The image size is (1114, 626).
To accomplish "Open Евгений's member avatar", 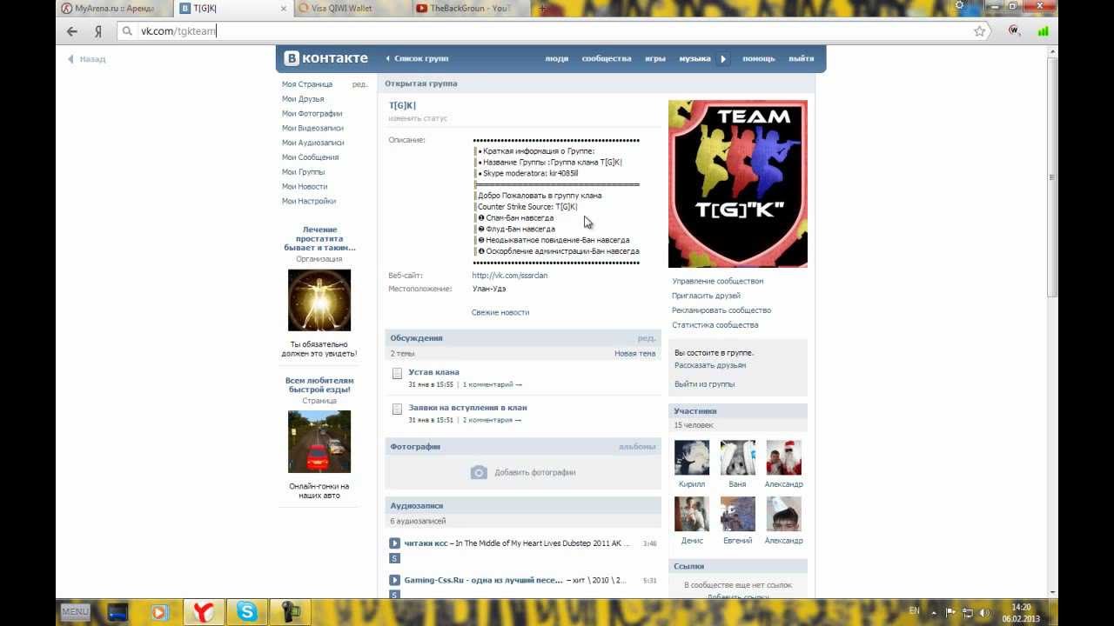I will [x=738, y=514].
